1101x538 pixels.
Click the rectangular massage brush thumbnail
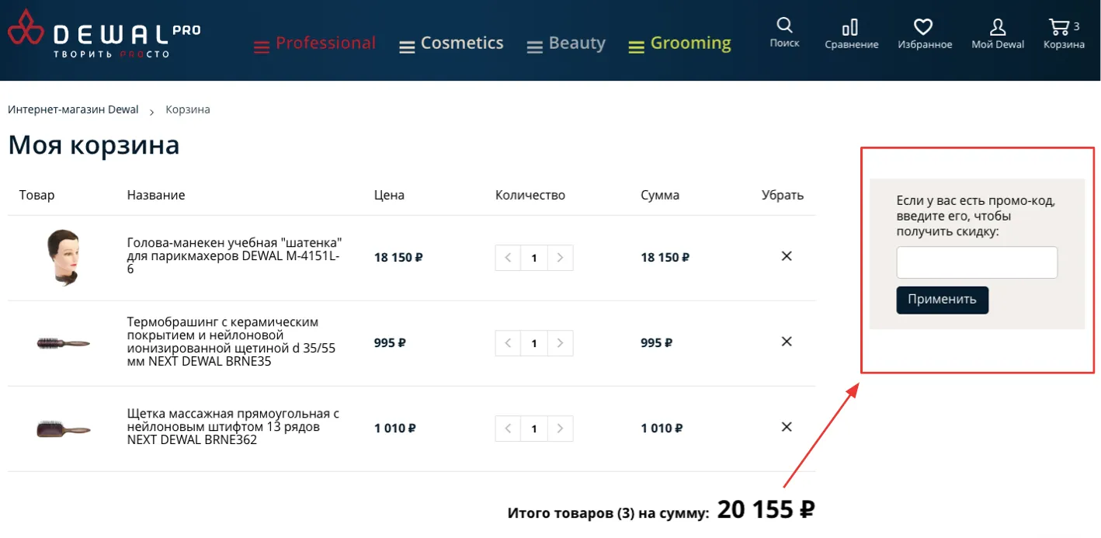tap(64, 429)
